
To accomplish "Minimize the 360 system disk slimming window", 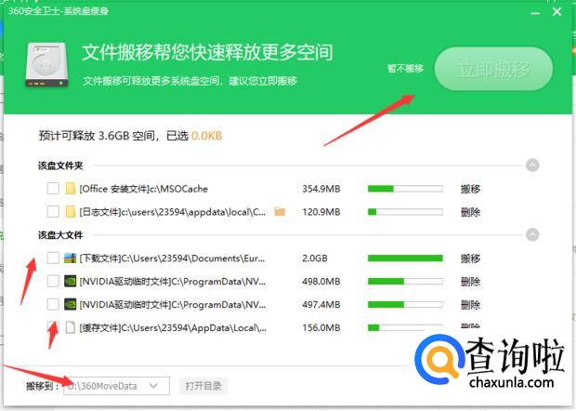I will click(535, 12).
